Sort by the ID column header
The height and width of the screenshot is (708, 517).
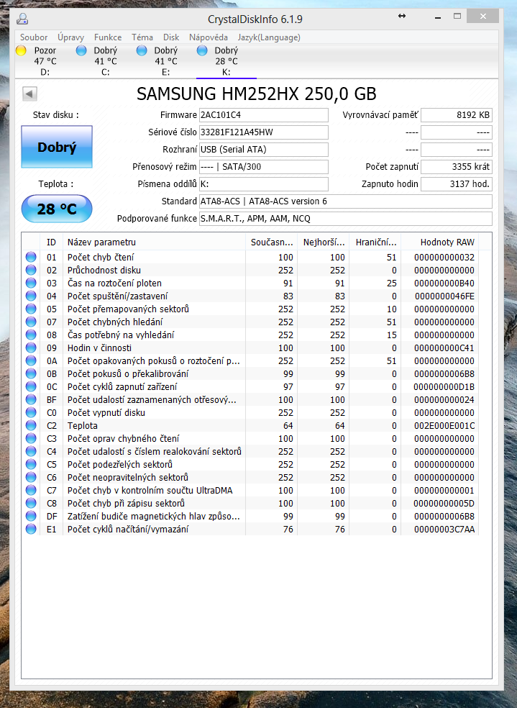52,242
